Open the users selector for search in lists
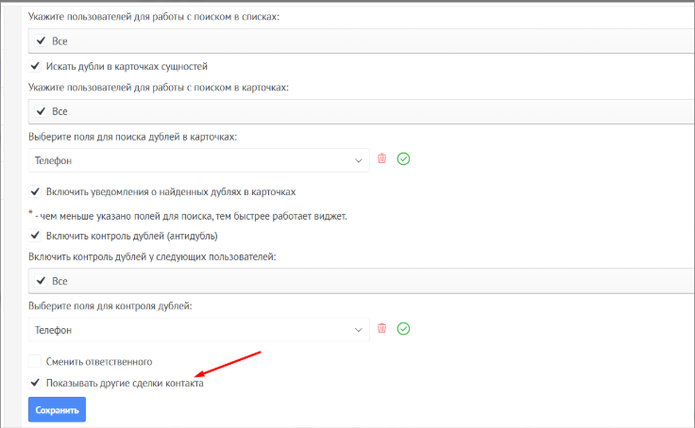Image resolution: width=695 pixels, height=428 pixels. pyautogui.click(x=359, y=41)
